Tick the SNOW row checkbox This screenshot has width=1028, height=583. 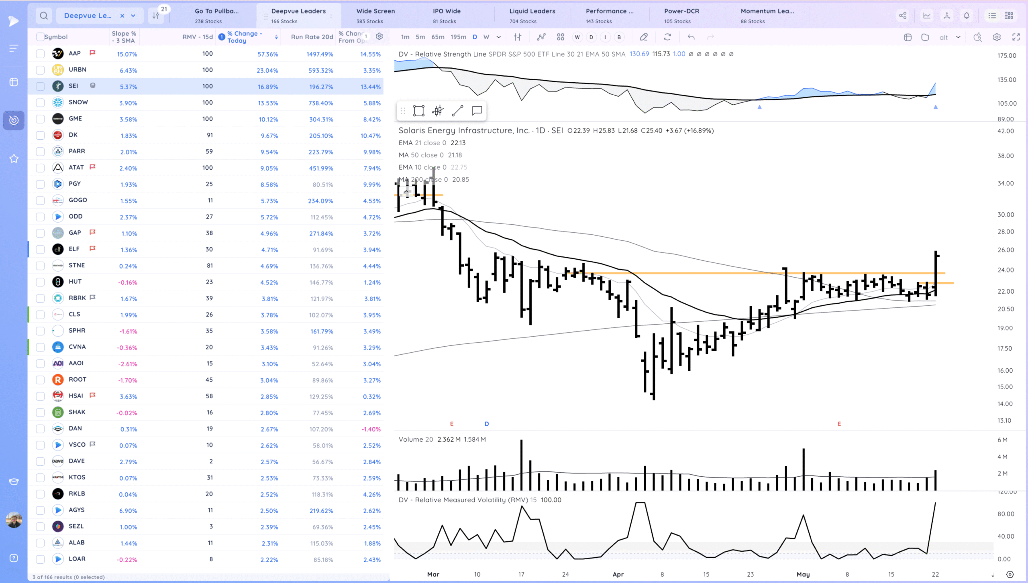coord(40,103)
